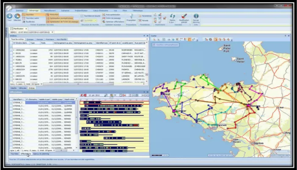The image size is (297, 170).
Task: Click Modification globale icon
Action: click(184, 18)
